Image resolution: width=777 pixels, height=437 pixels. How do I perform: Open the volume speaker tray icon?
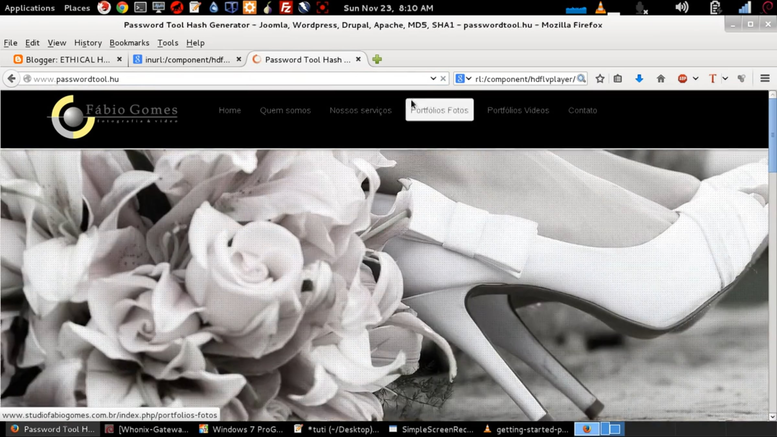pos(682,7)
